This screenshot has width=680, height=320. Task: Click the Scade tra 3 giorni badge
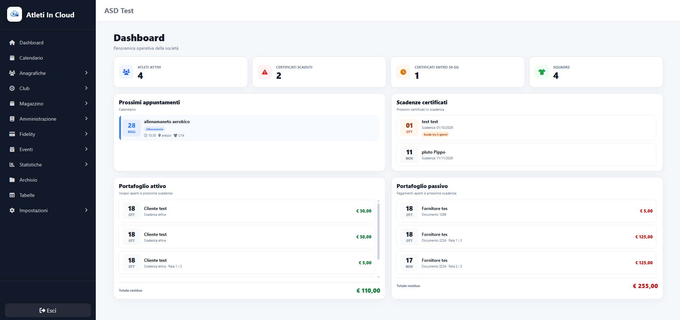[436, 134]
